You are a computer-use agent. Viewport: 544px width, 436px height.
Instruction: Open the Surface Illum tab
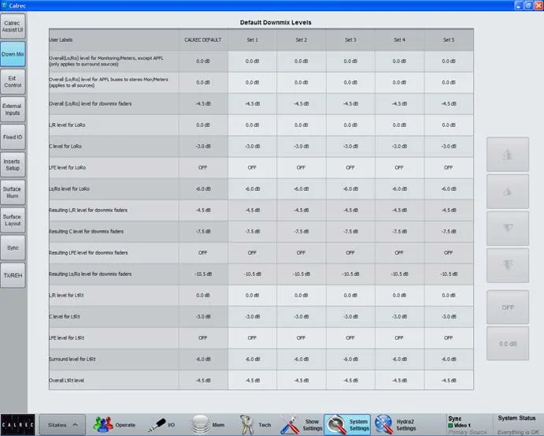13,192
